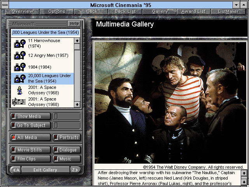Select 12 Angry Men (1957) entry
The width and height of the screenshot is (249, 187).
tap(42, 55)
